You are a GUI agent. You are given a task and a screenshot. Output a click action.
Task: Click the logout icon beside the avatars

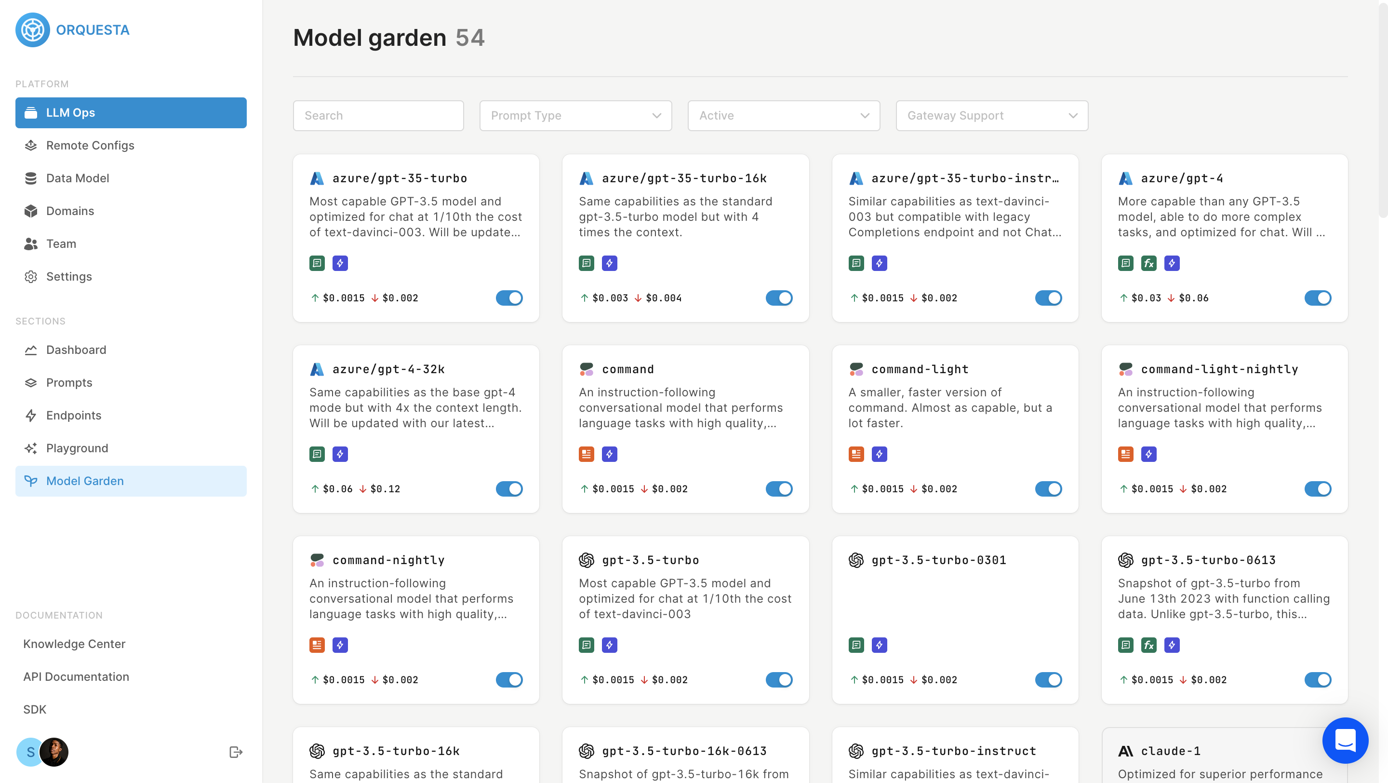pyautogui.click(x=236, y=752)
